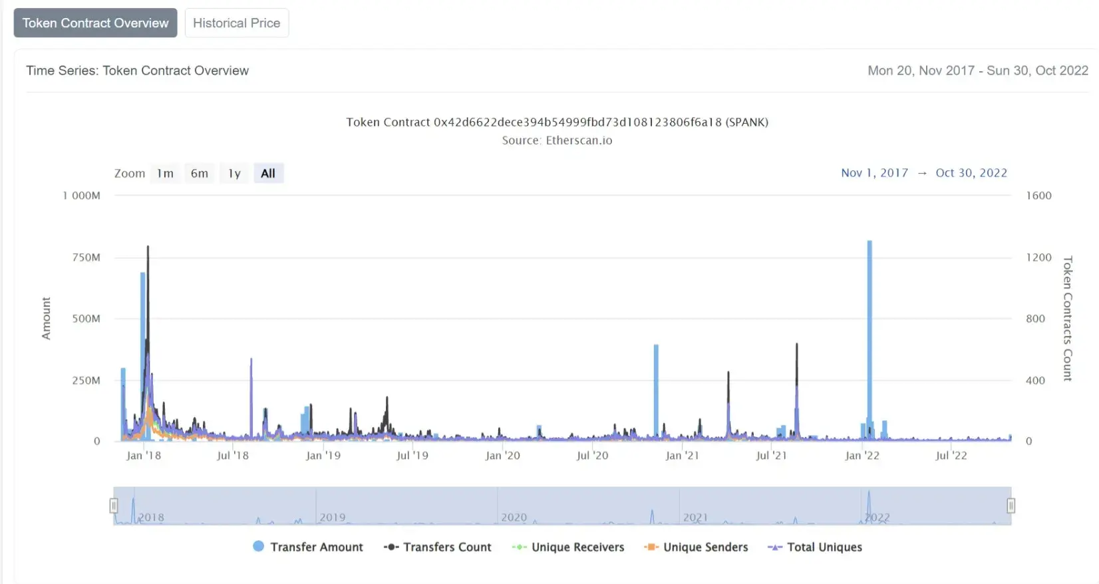Click the tall Jan '22 transfer amount bar
Image resolution: width=1099 pixels, height=584 pixels.
(x=869, y=340)
